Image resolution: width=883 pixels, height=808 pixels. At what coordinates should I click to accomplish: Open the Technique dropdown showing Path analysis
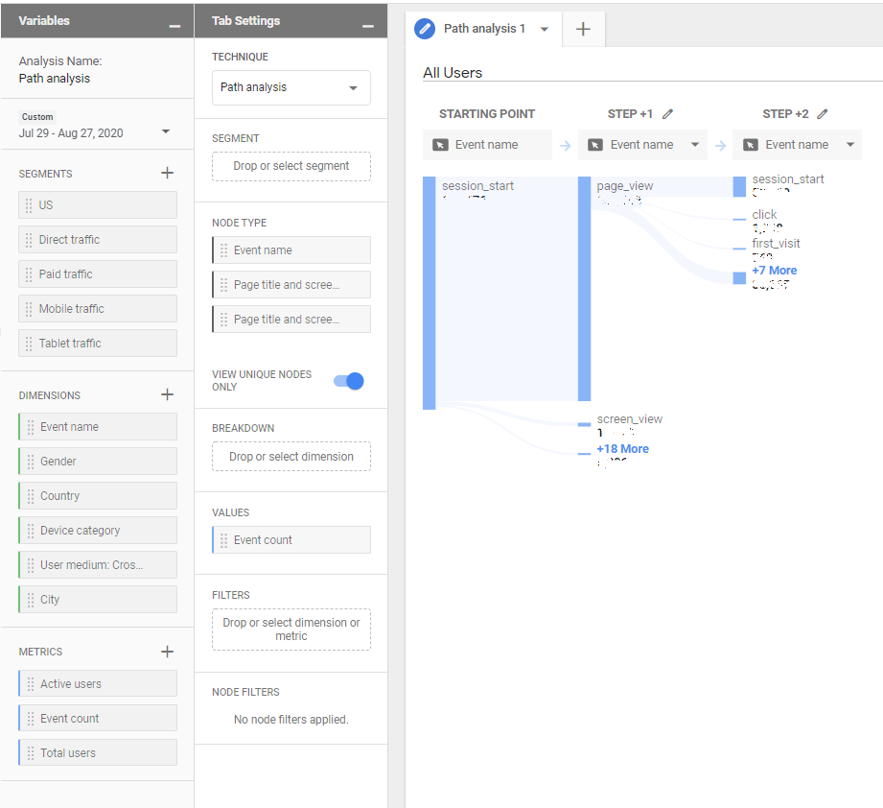tap(290, 87)
